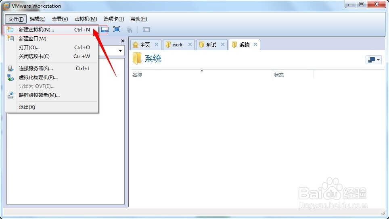The height and width of the screenshot is (219, 389).
Task: Open the 文件(F) menu
Action: [16, 19]
